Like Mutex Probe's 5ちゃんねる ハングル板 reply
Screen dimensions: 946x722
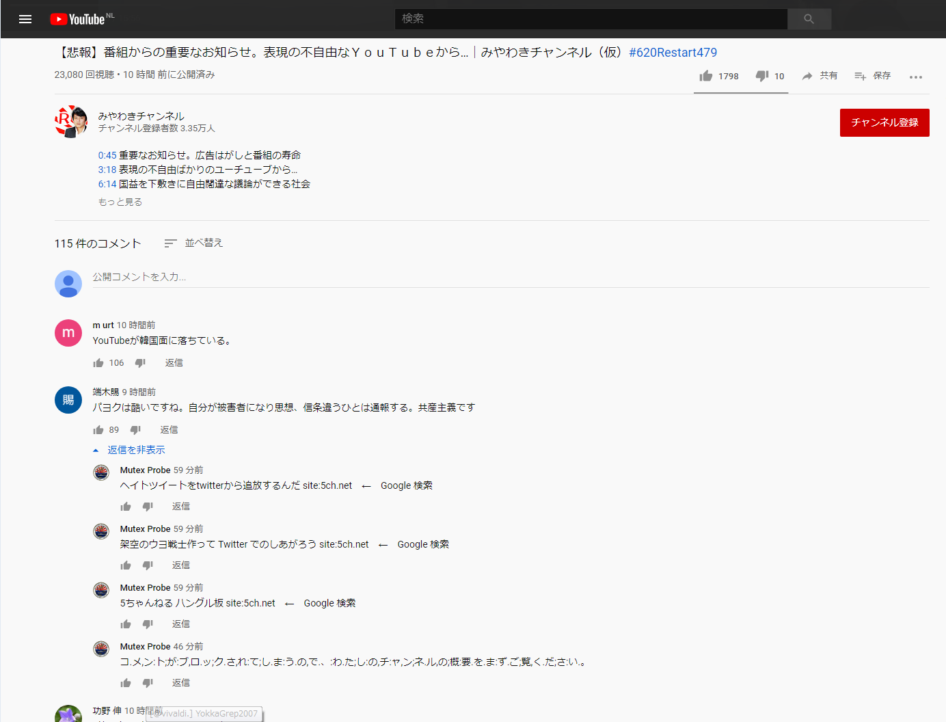point(126,624)
